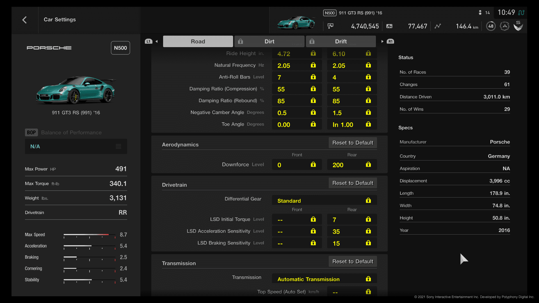
Task: Click the N500 class badge in header
Action: click(x=330, y=13)
